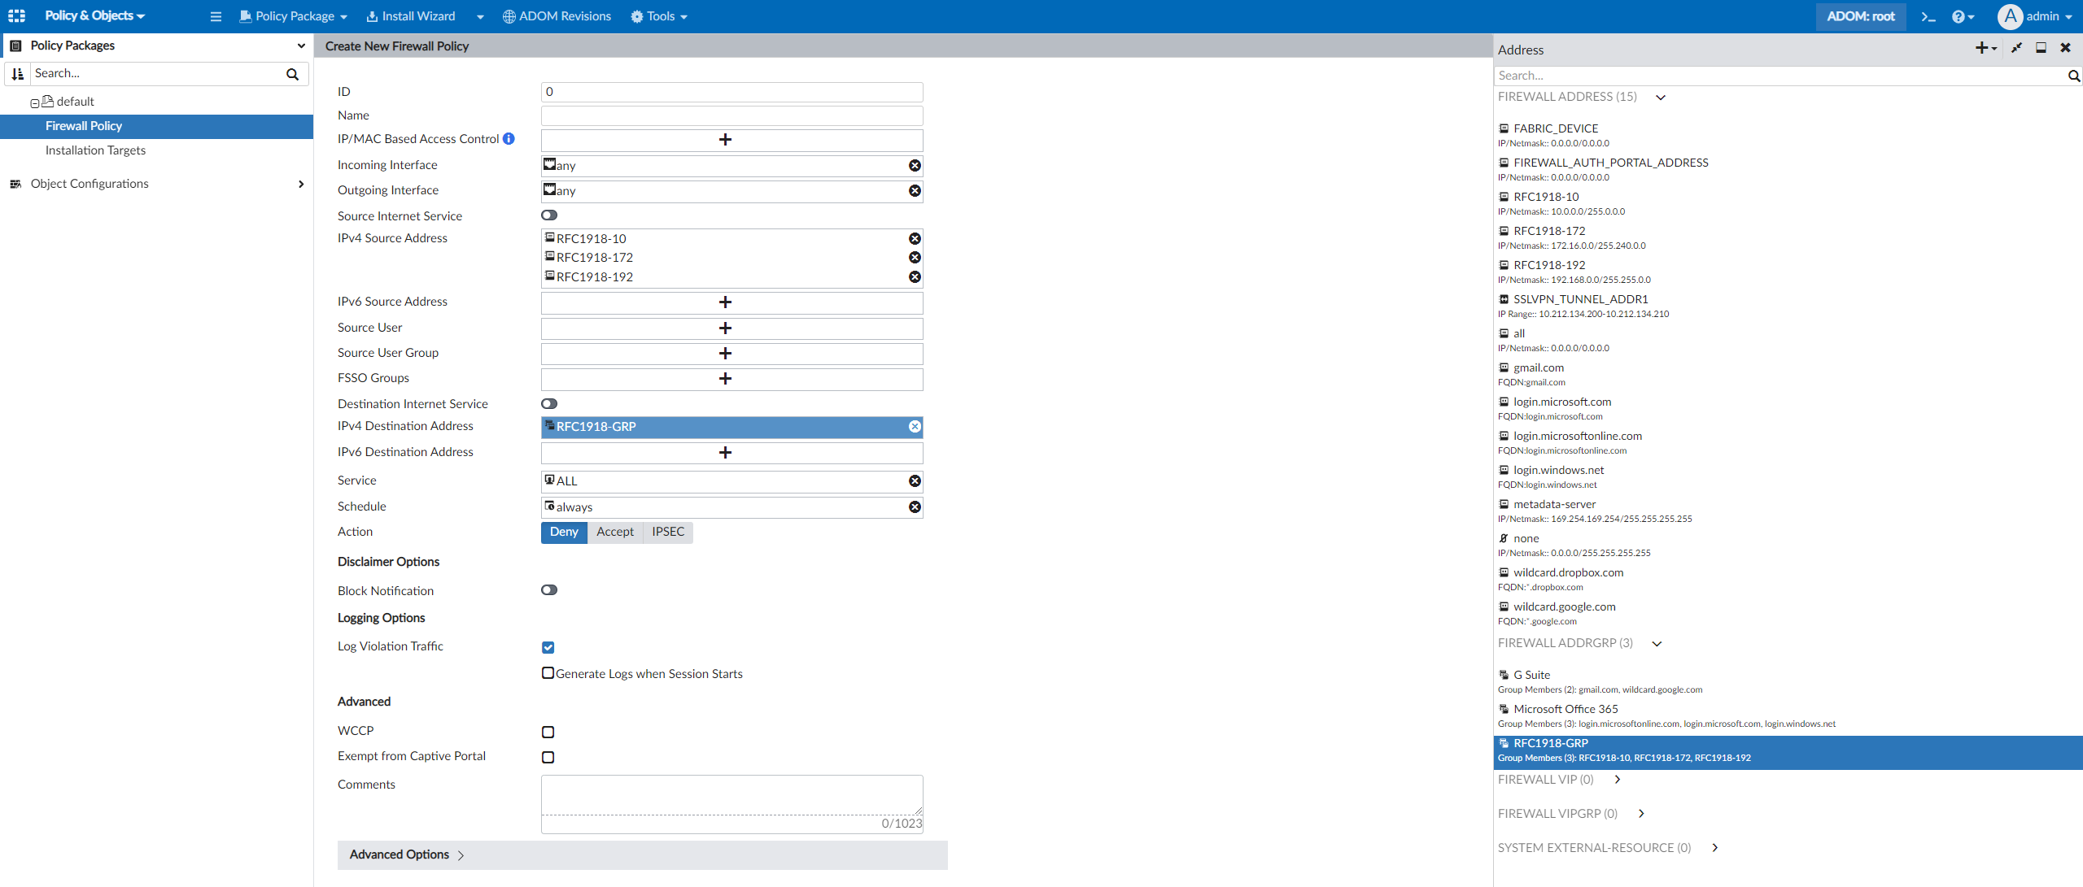Remove the ALL entry from Service field
The height and width of the screenshot is (887, 2083).
click(x=915, y=481)
